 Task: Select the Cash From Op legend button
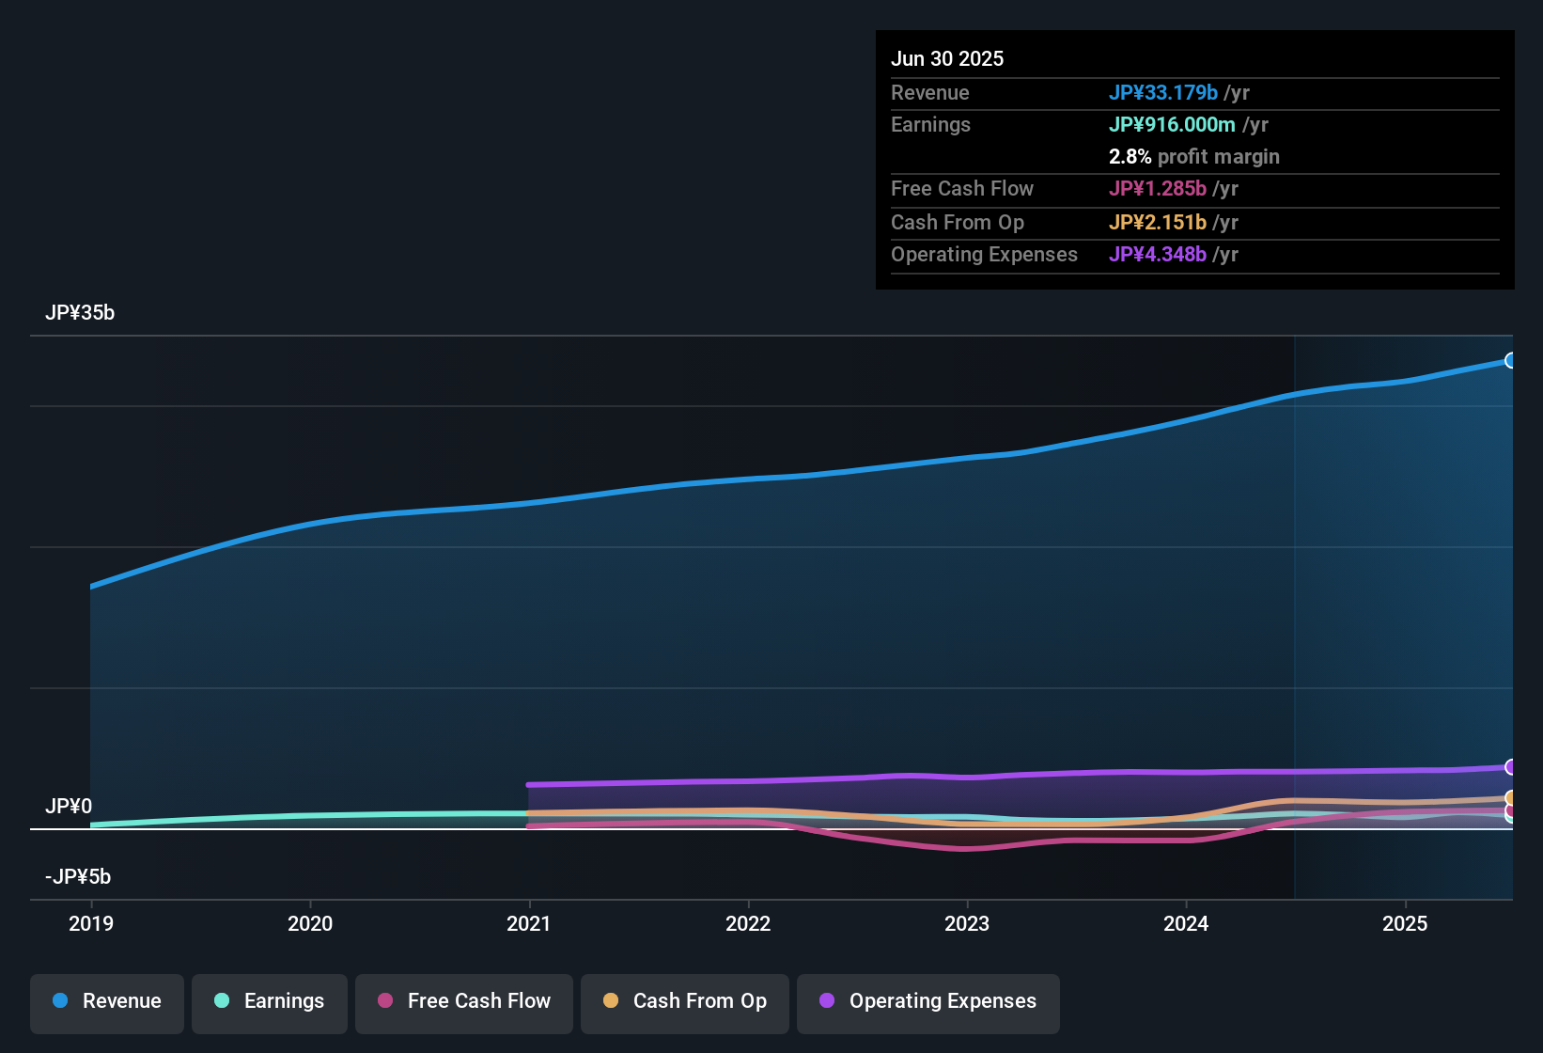(684, 1001)
